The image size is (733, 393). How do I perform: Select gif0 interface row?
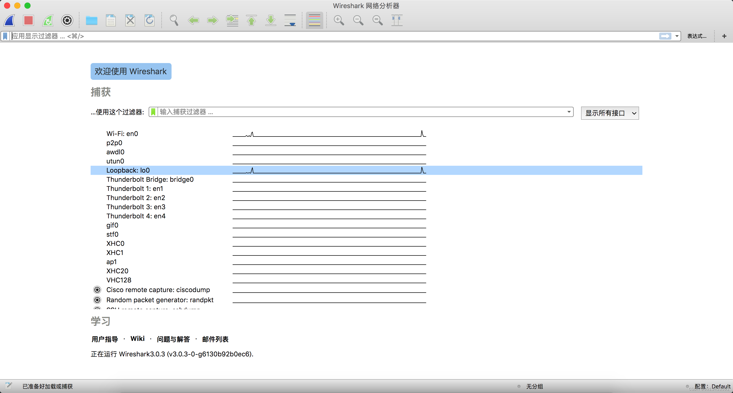pos(366,225)
